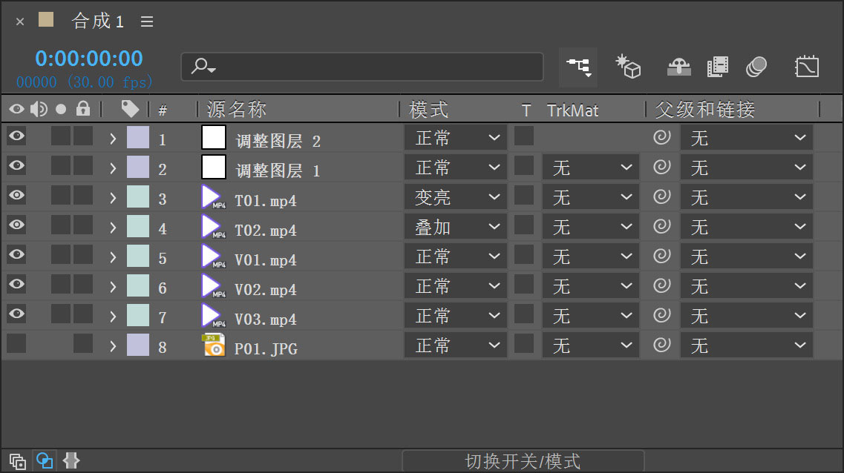
Task: Hide T01.mp4 layer with eye toggle
Action: 16,194
